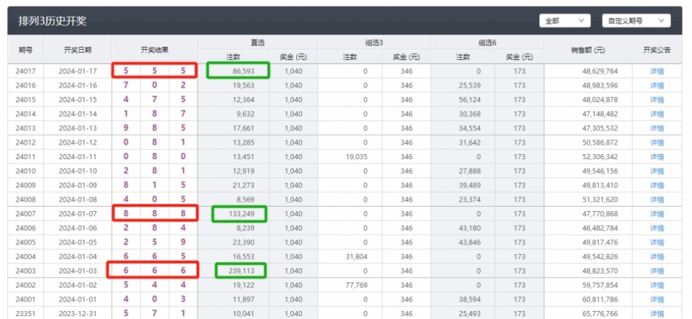Open 详情 link for issue 24002
The height and width of the screenshot is (319, 692).
657,285
